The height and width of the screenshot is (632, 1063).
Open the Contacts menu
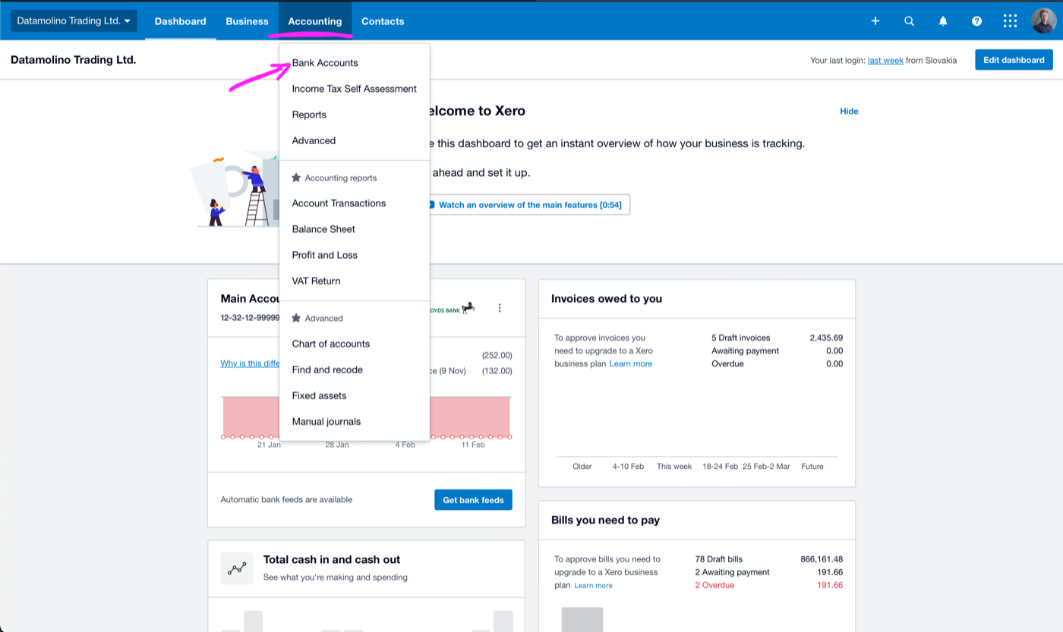[x=382, y=20]
